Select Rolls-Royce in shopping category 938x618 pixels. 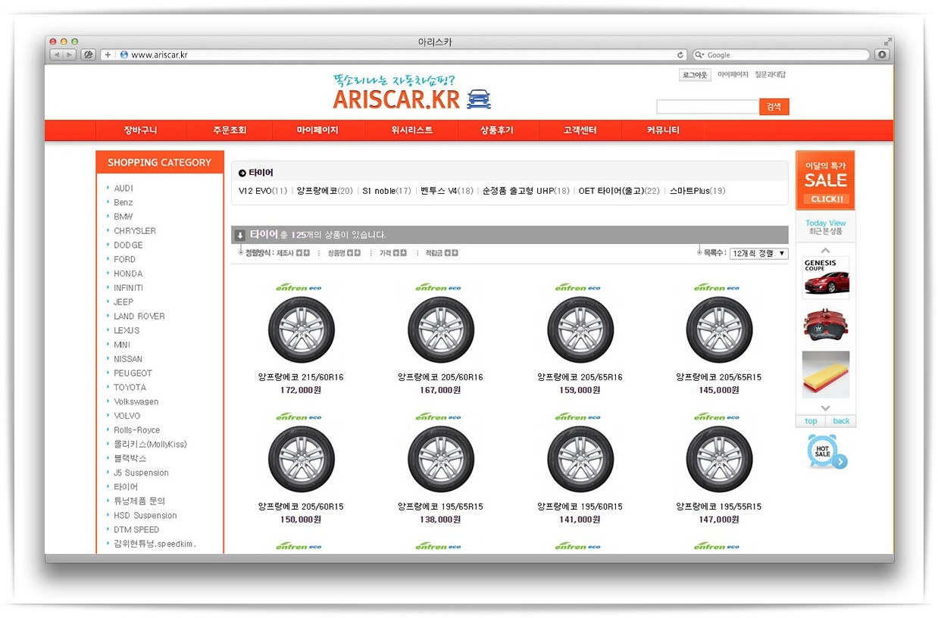pyautogui.click(x=137, y=430)
